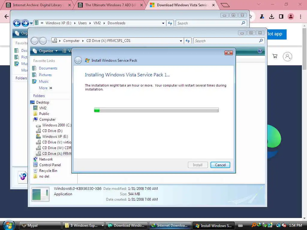Open address history dropdown in Downloads window
This screenshot has height=230, width=307.
(x=163, y=23)
